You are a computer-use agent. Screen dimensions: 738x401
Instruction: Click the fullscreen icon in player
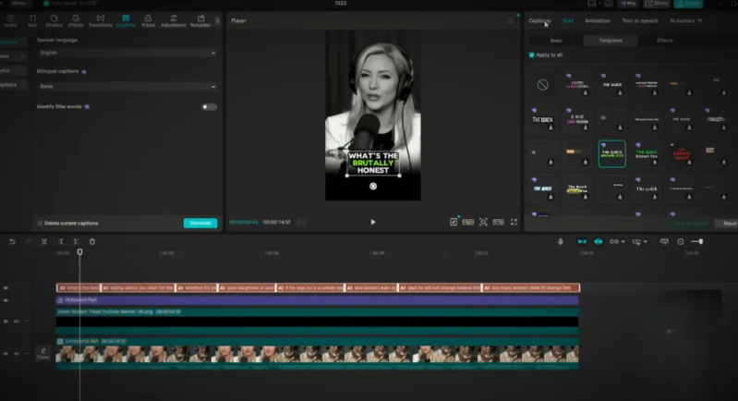click(x=514, y=222)
